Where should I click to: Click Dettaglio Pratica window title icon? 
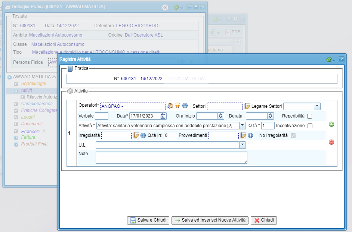tap(7, 7)
